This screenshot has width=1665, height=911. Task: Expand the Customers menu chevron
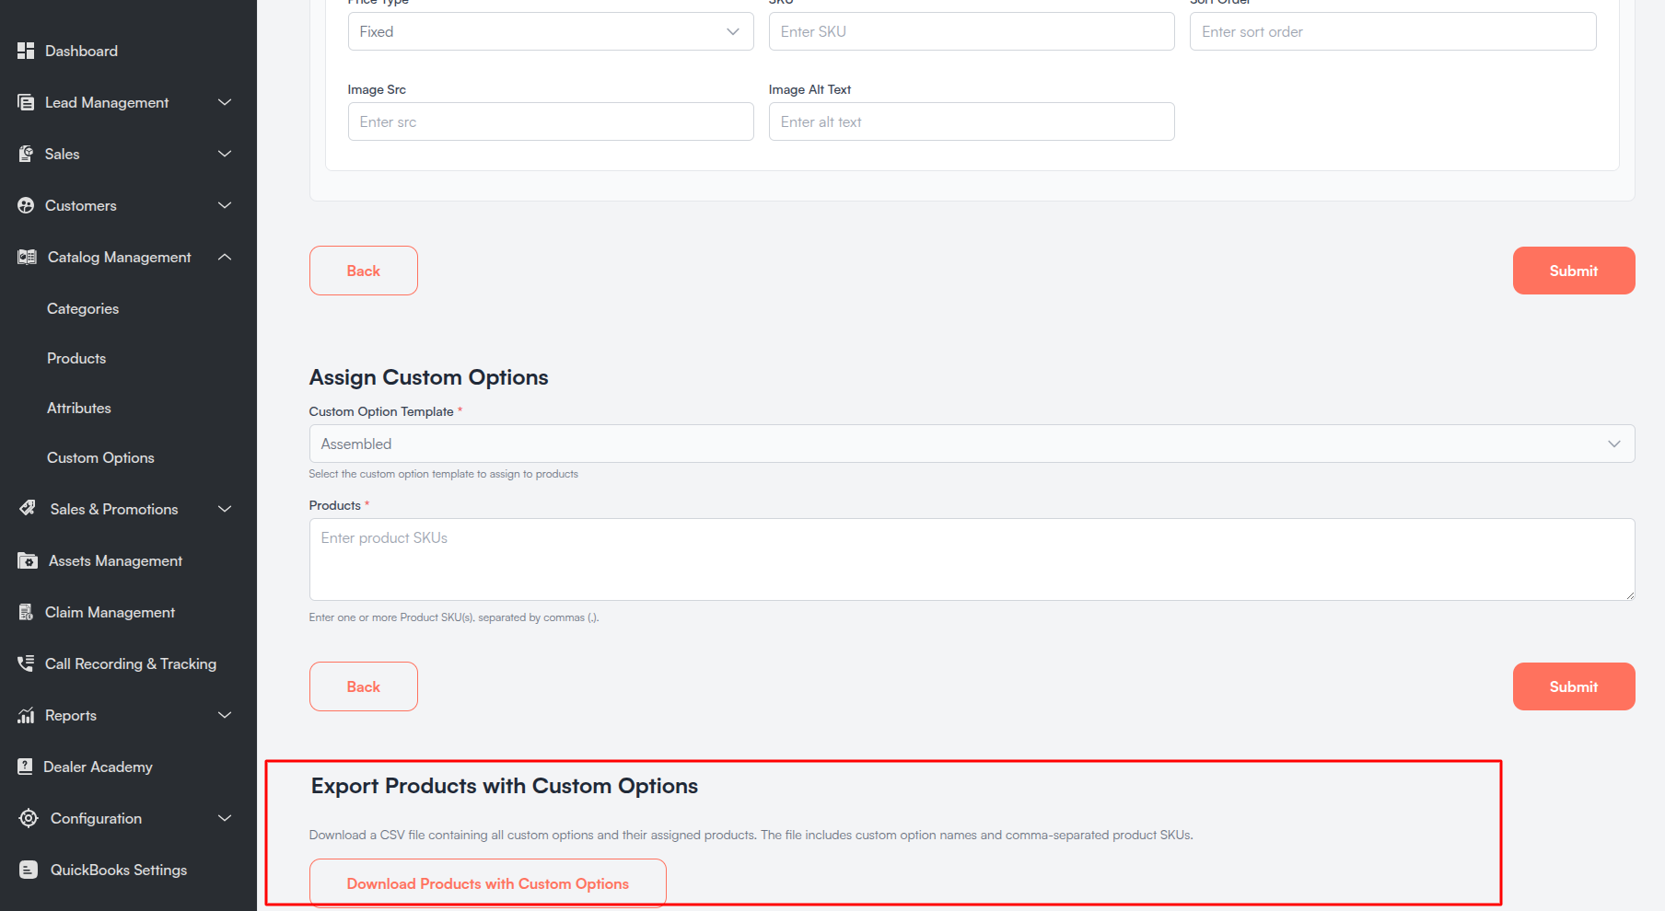(225, 205)
